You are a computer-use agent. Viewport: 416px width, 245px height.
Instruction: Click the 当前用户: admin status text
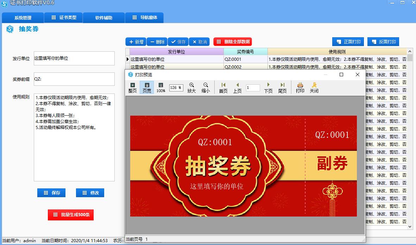19,240
